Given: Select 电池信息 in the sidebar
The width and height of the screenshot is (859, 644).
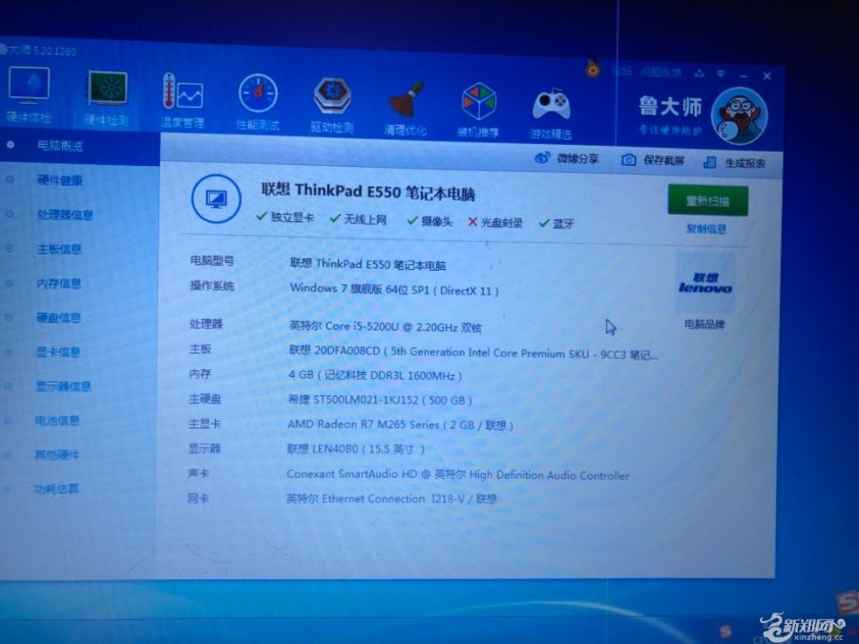Looking at the screenshot, I should click(57, 421).
